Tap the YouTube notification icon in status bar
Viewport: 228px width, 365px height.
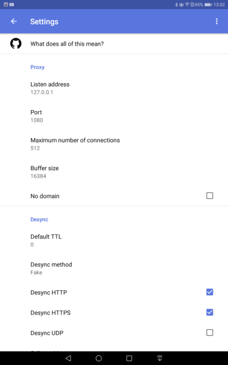(x=12, y=4)
